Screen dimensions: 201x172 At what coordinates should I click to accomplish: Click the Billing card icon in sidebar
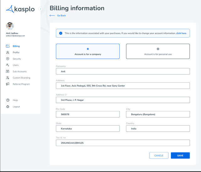[8, 46]
